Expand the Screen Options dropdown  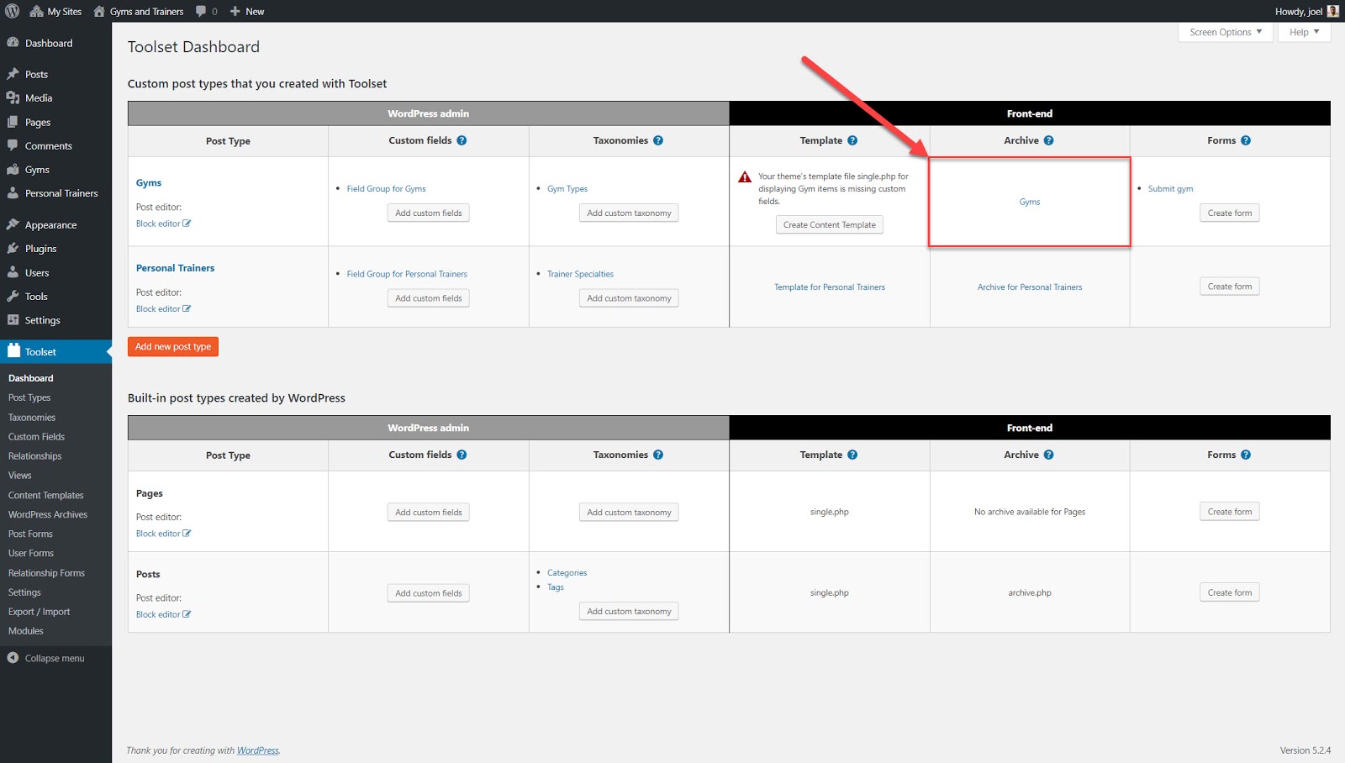coord(1224,32)
